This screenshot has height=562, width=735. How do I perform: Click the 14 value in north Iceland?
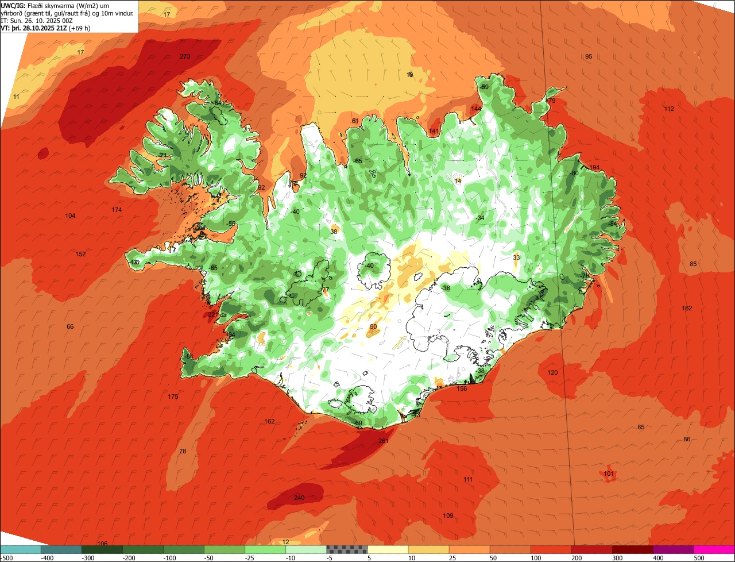458,181
